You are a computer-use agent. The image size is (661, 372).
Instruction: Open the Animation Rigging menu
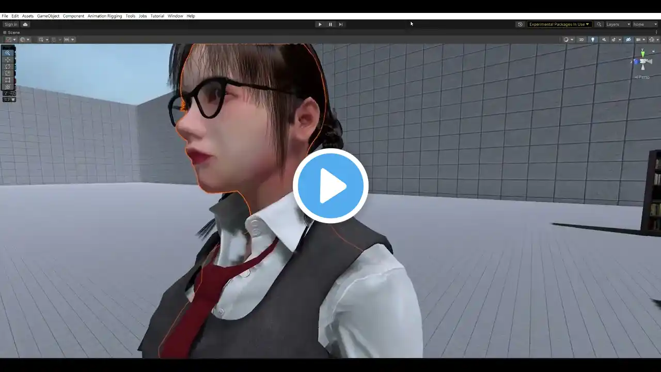coord(105,16)
